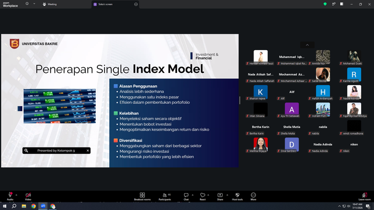
Task: Select the khairun najwa K avatar
Action: (x=261, y=92)
